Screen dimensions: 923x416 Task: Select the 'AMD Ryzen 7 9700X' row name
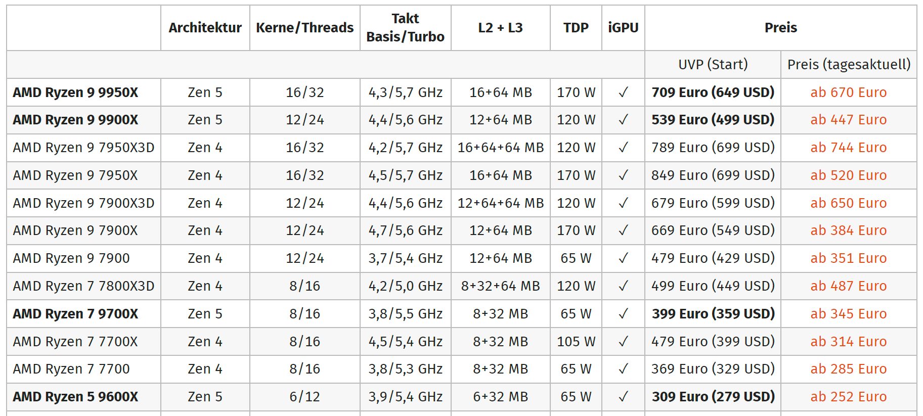[x=75, y=314]
